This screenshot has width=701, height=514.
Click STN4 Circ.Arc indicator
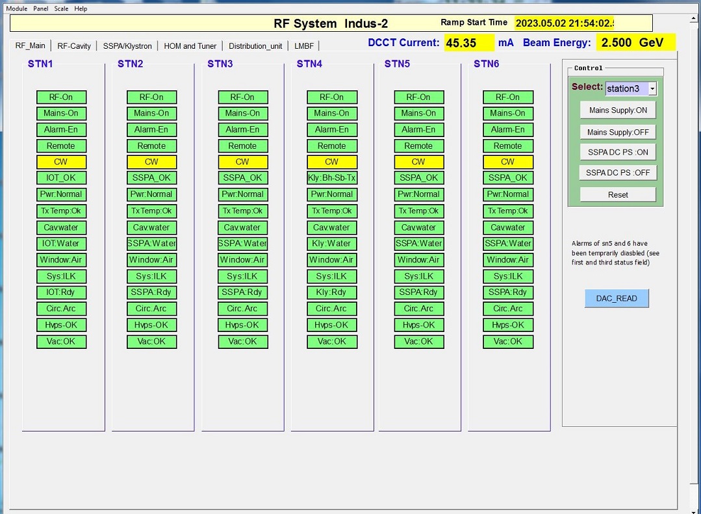point(332,308)
